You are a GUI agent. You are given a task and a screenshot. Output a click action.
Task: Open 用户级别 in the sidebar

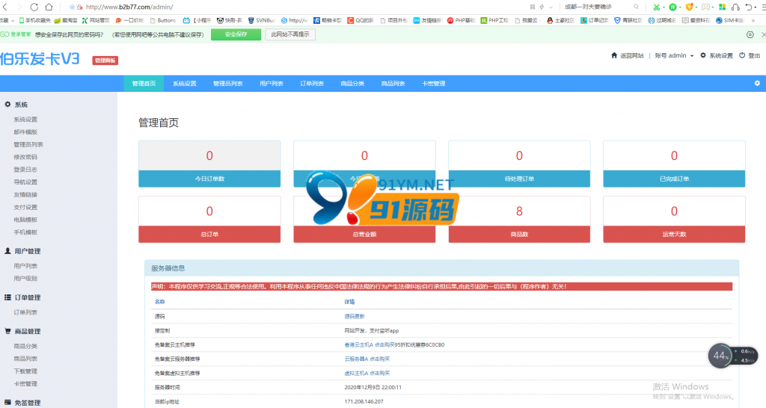pyautogui.click(x=25, y=278)
